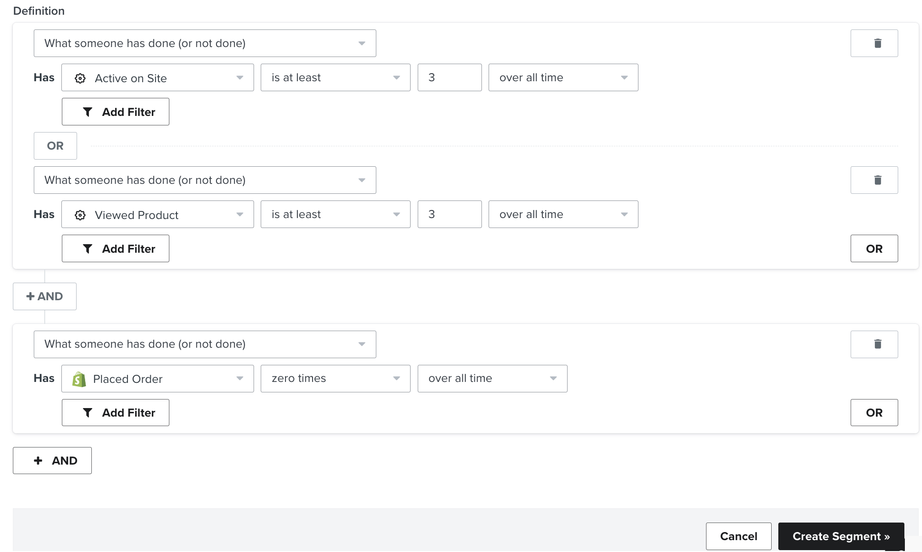The image size is (922, 552).
Task: Click the filter icon on first Add Filter button
Action: coord(86,111)
